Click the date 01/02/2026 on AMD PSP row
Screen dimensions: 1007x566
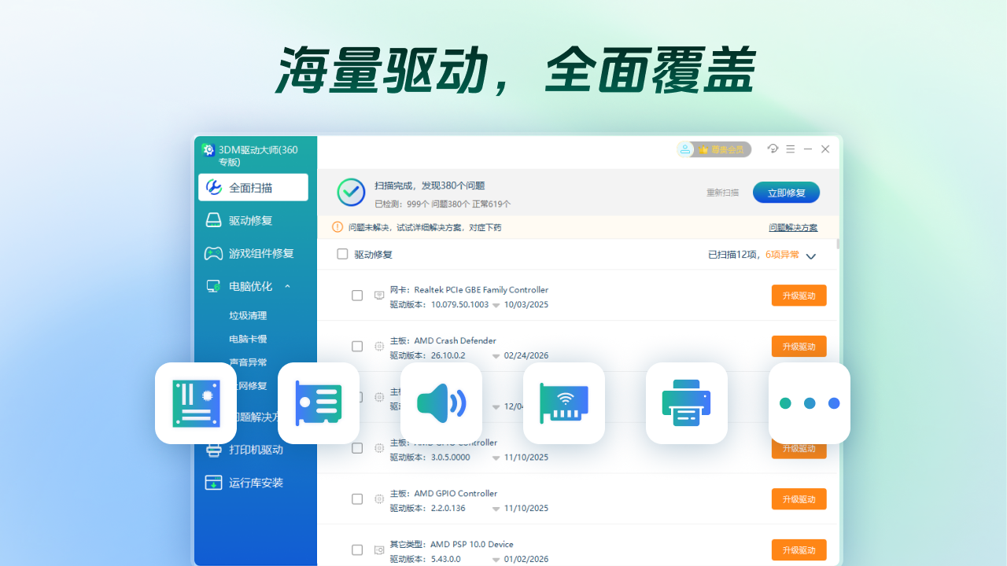[526, 559]
